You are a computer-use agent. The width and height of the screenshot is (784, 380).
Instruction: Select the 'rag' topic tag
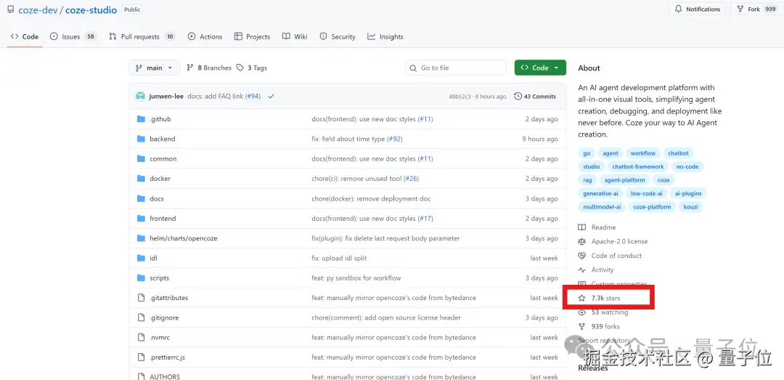tap(587, 179)
